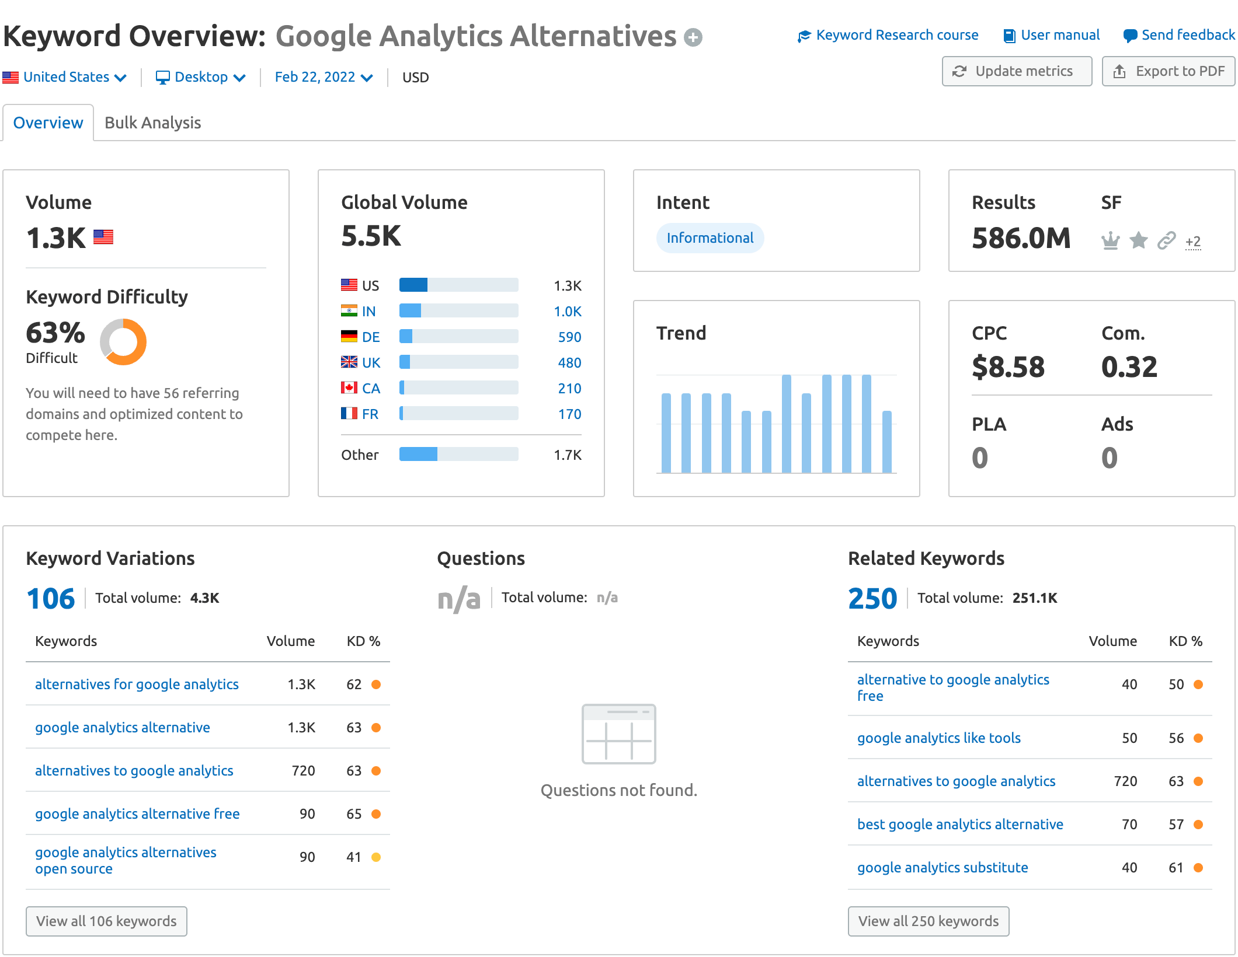Open 'alternatives to google analytics' in Keyword Variations
This screenshot has height=957, width=1238.
(x=134, y=770)
